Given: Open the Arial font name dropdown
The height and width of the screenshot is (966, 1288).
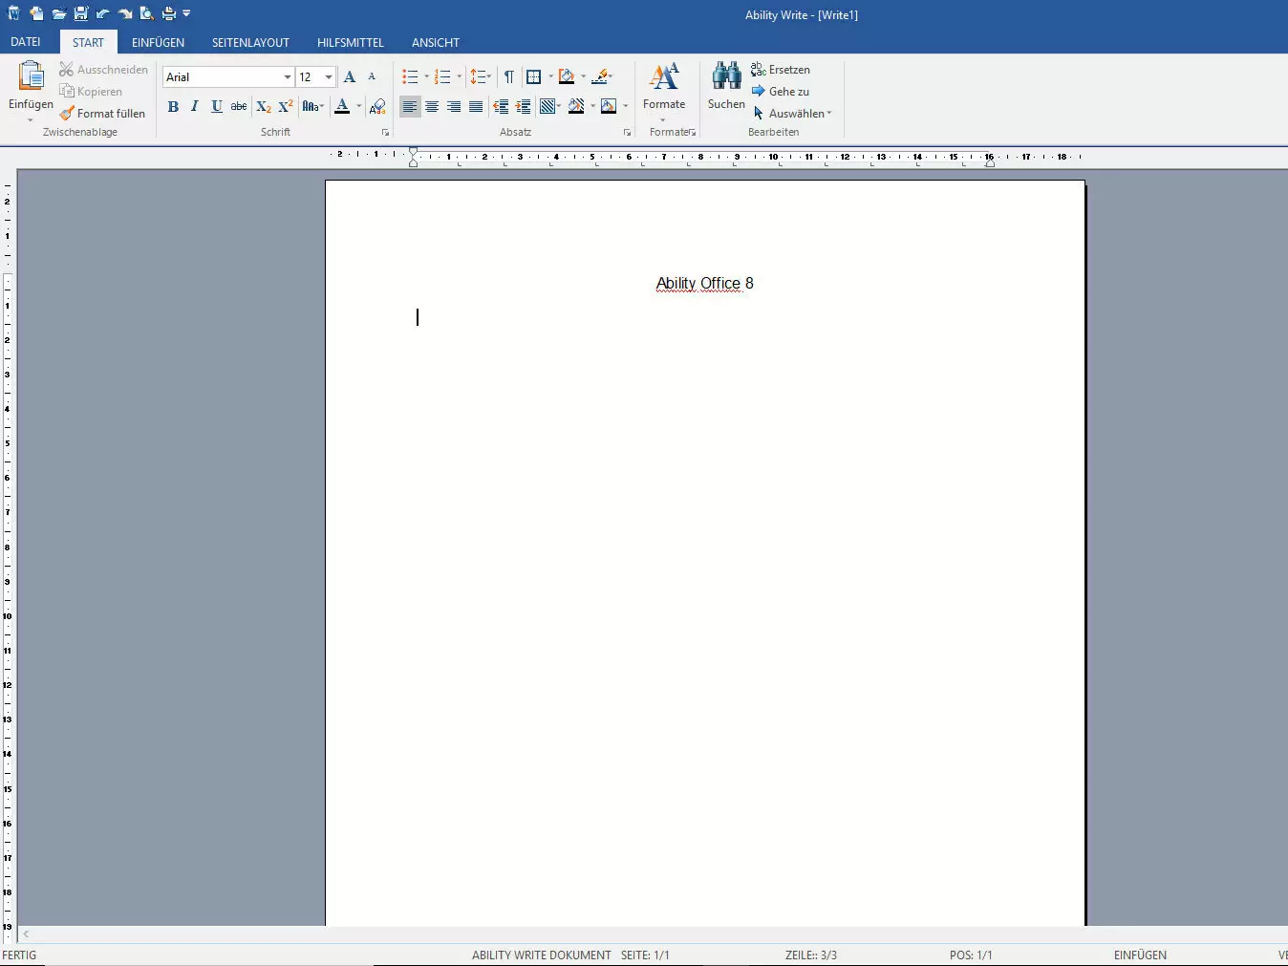Looking at the screenshot, I should pyautogui.click(x=287, y=76).
